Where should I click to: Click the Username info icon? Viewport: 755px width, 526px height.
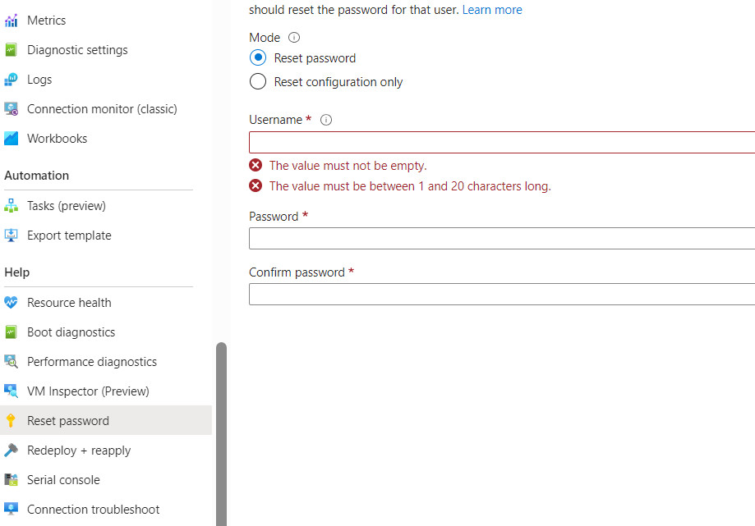(x=326, y=120)
